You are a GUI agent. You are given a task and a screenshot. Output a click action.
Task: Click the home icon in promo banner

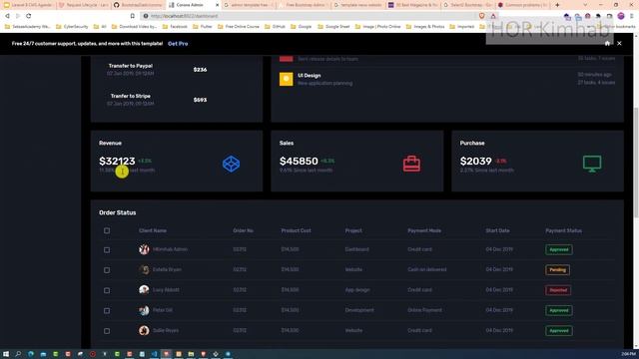[x=607, y=43]
